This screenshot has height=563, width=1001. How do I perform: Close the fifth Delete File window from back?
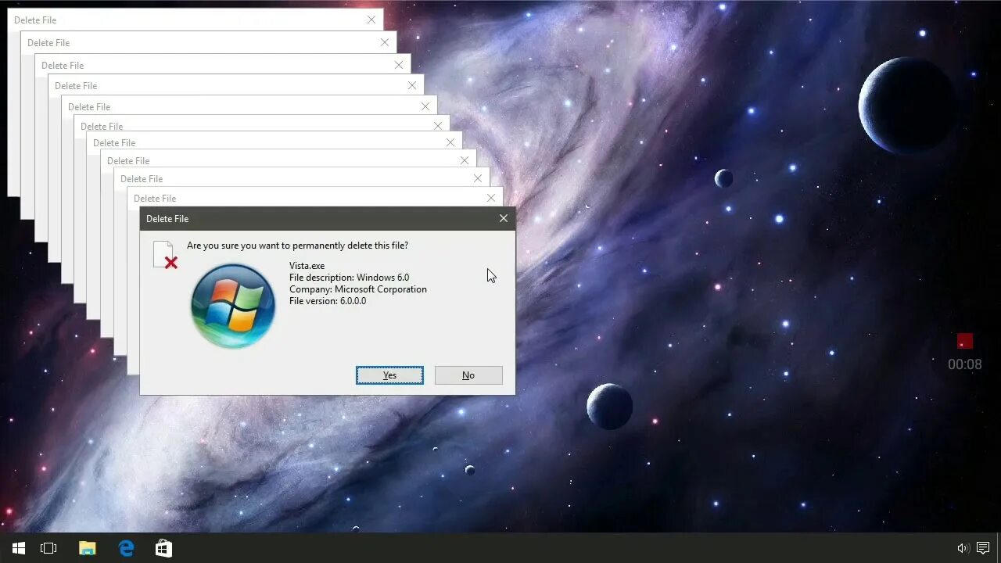(425, 106)
